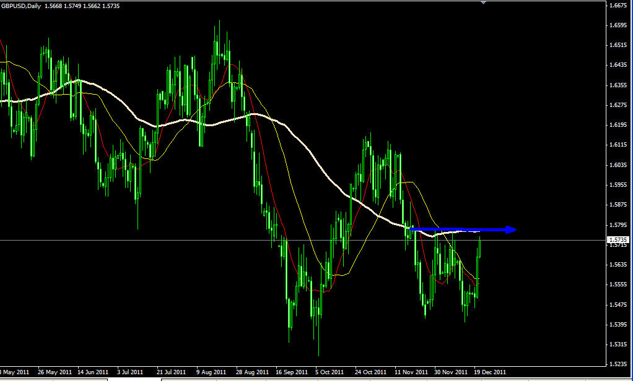Click the 3 Jul 2011 date label
This screenshot has height=381, width=633.
click(130, 372)
